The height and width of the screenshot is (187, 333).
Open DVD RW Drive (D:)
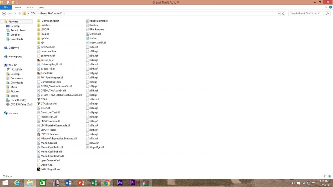coord(21,104)
